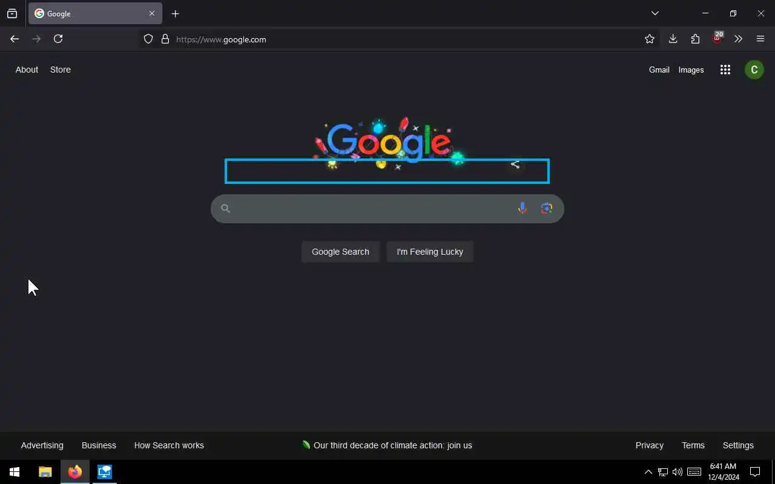Click the magnifier icon in search box
Image resolution: width=775 pixels, height=484 pixels.
225,209
